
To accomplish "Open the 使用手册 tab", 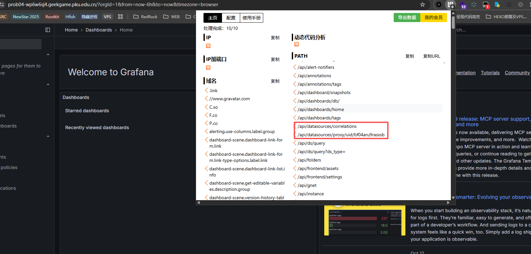I will point(251,18).
